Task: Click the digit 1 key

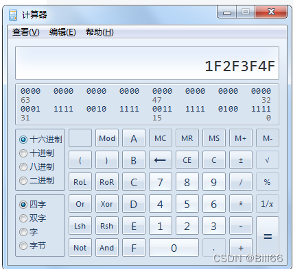Action: 161,226
